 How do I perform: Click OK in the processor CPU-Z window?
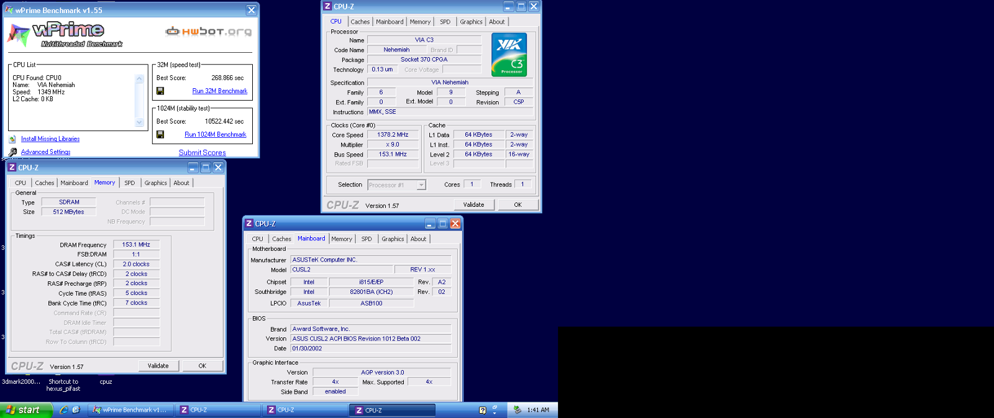point(518,204)
